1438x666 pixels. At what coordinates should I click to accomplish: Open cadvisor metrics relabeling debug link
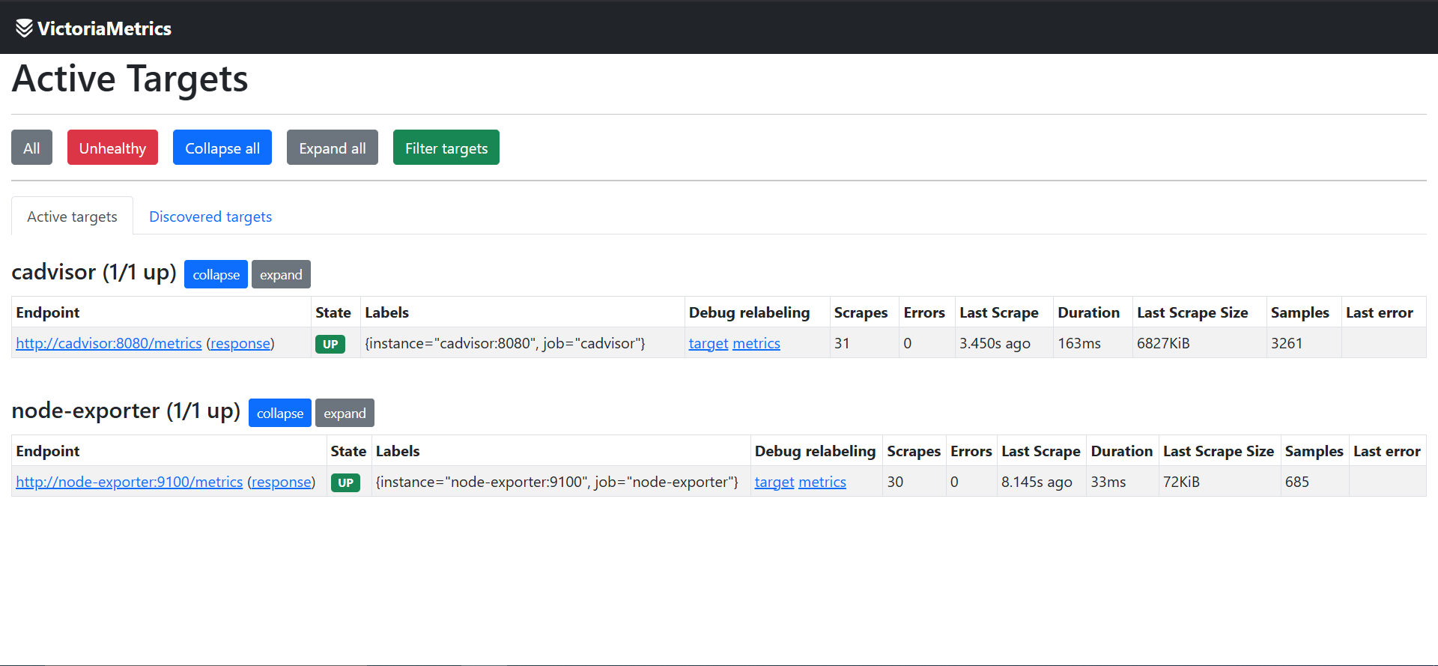(756, 343)
